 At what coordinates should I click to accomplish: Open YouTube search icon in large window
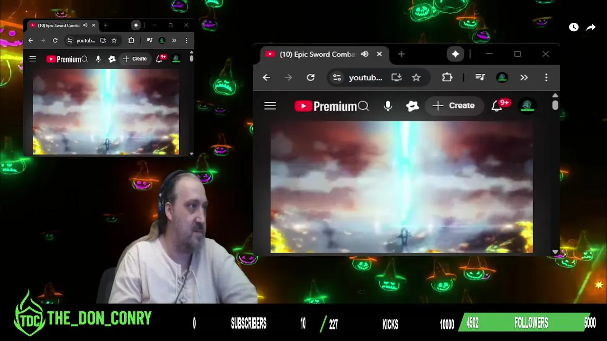(364, 106)
